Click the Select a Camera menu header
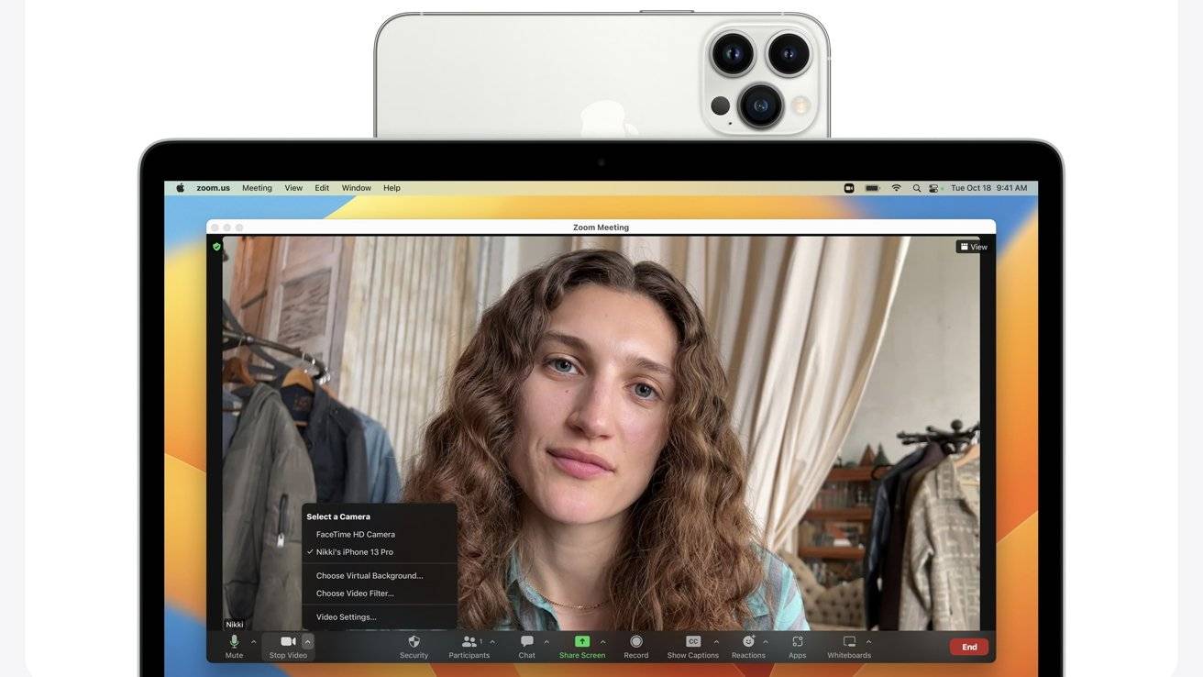 [x=338, y=516]
